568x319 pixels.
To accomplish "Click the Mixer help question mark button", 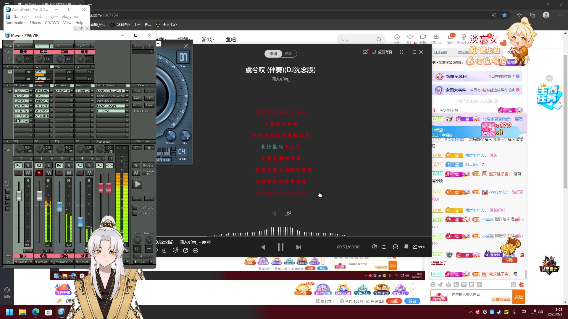I will coord(149,46).
